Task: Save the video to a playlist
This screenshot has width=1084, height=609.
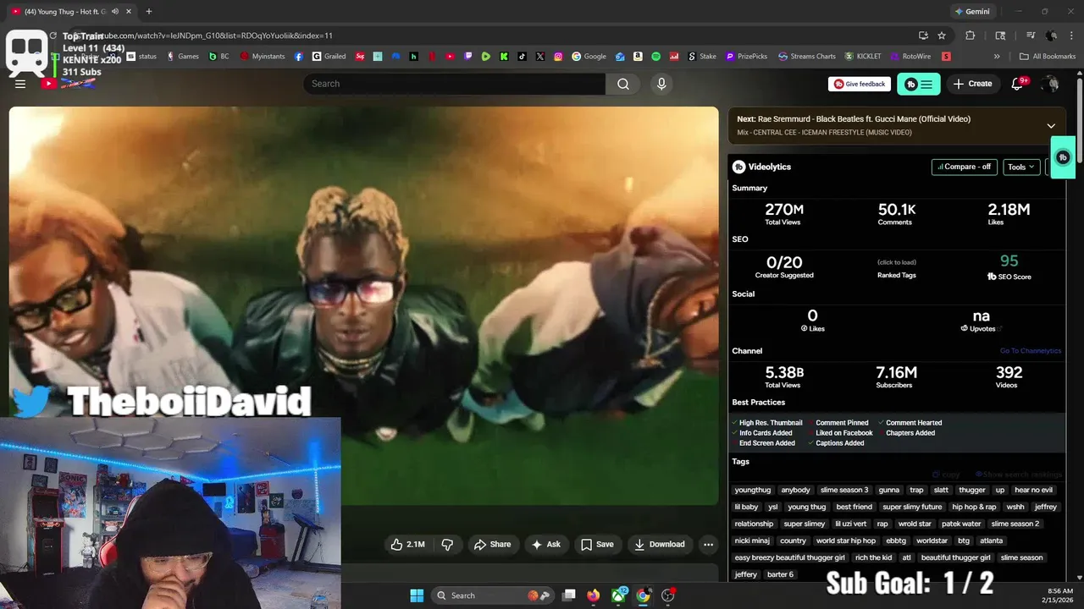Action: point(597,544)
